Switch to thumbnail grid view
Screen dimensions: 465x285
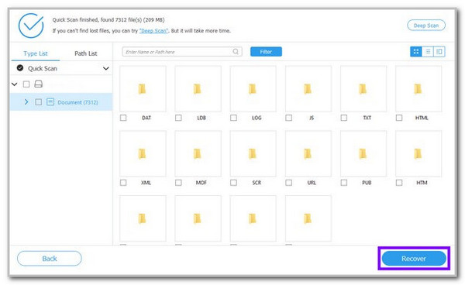[415, 52]
